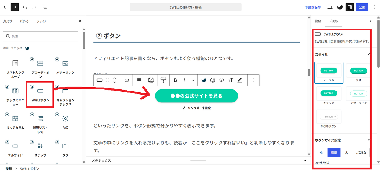The image size is (380, 171).
Task: Open the preview device icon
Action: (x=330, y=7)
